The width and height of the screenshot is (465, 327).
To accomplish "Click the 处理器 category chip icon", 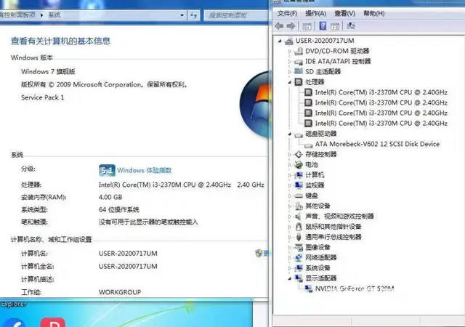I will click(299, 82).
